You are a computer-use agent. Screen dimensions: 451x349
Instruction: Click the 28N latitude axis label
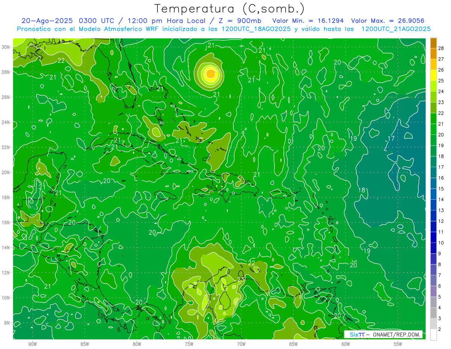pyautogui.click(x=6, y=72)
